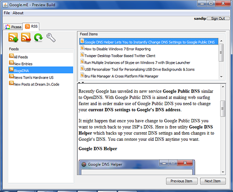
Task: Click the article pane scroll up arrow
Action: [x=223, y=86]
